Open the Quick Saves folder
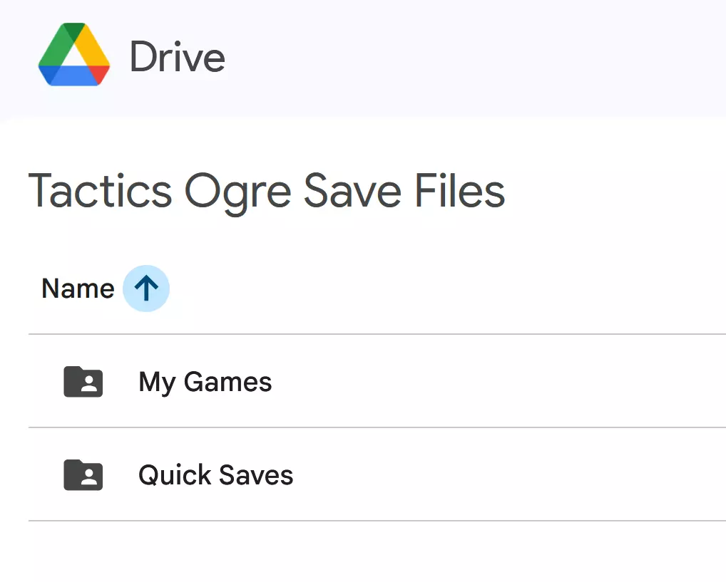Viewport: 726px width, 582px height. (x=215, y=475)
